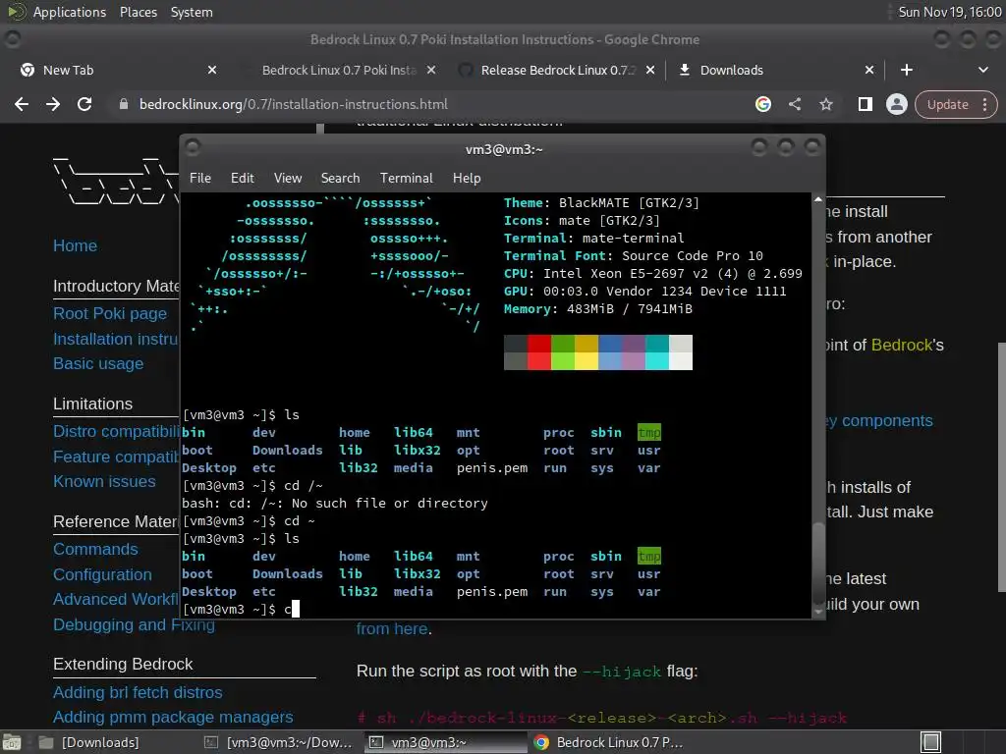Expand the tab search dropdown
This screenshot has height=754, width=1006.
(982, 70)
